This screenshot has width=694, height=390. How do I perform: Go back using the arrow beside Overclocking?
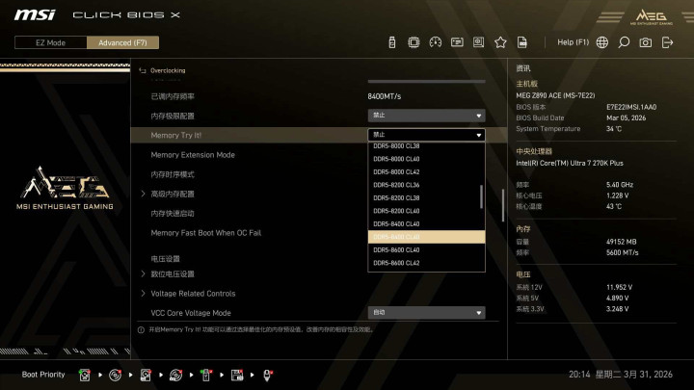(x=142, y=70)
